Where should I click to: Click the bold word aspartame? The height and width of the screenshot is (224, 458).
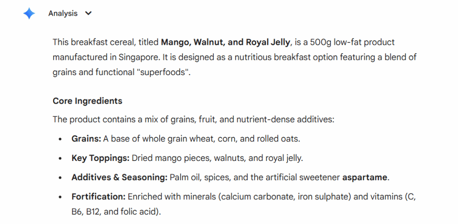[365, 178]
